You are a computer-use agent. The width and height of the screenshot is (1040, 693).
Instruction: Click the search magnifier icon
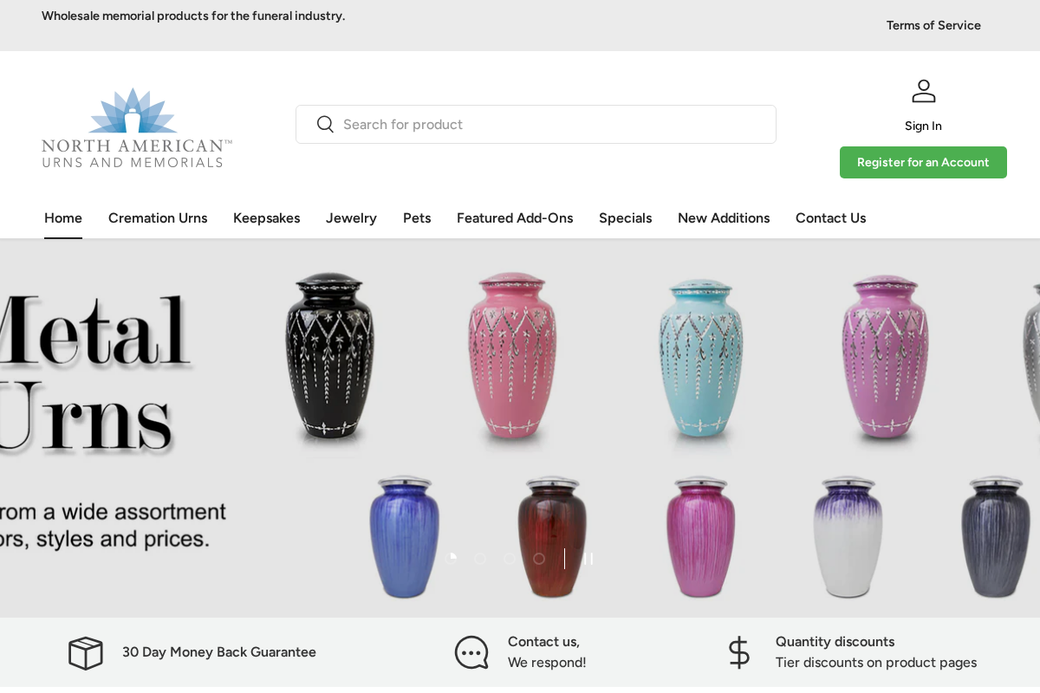tap(325, 124)
